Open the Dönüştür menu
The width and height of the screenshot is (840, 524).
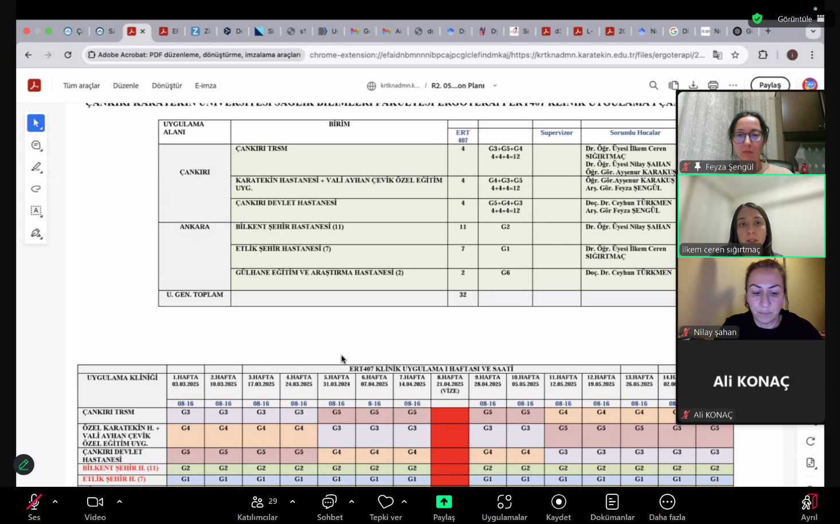[167, 85]
